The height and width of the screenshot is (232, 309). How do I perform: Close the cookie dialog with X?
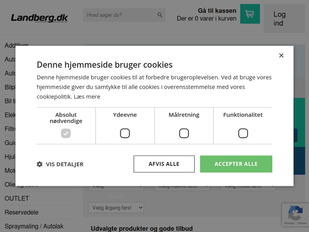tap(281, 56)
